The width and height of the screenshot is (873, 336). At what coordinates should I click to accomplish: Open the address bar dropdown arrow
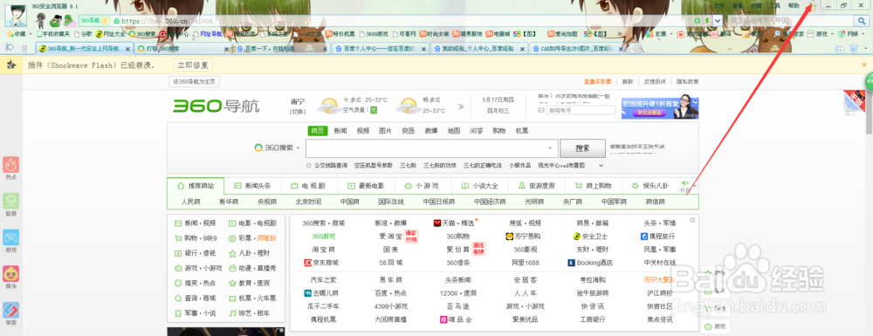[718, 21]
